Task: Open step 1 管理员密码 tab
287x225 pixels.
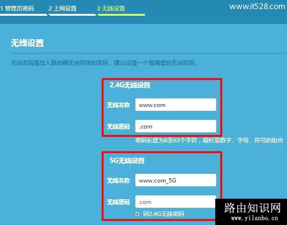Action: [x=17, y=8]
